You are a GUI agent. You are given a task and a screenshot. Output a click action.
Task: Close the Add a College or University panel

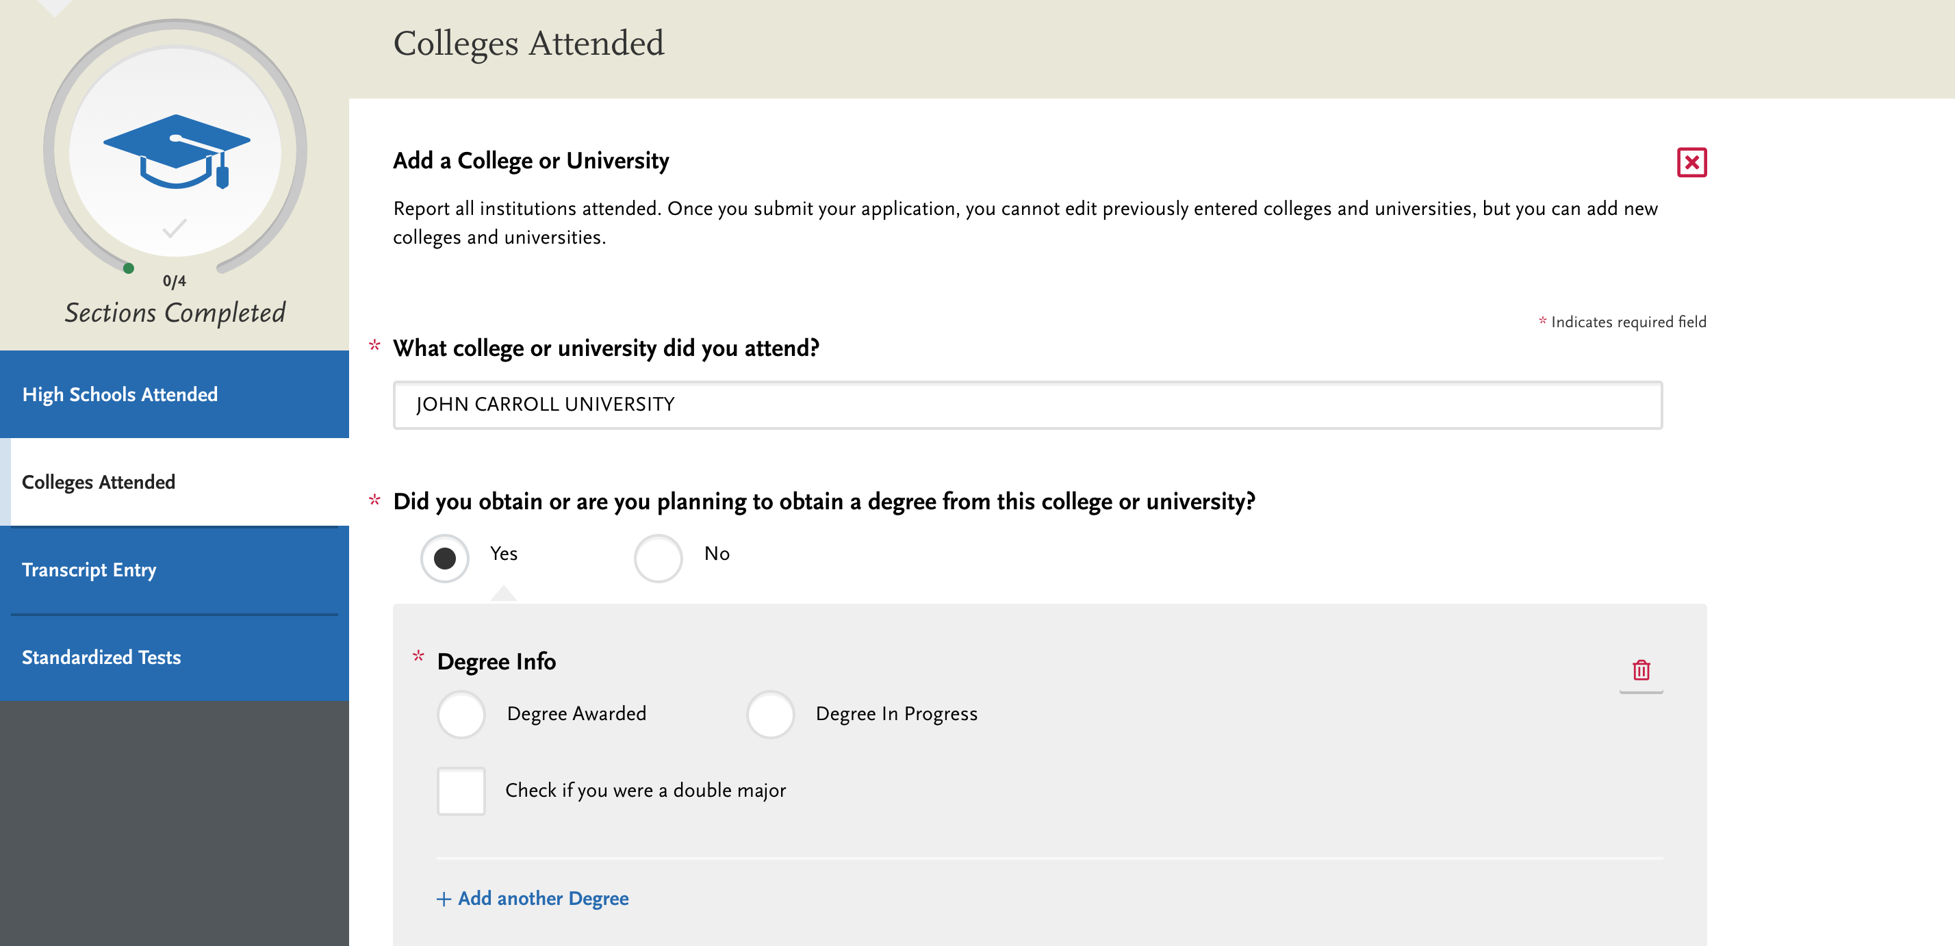point(1694,162)
